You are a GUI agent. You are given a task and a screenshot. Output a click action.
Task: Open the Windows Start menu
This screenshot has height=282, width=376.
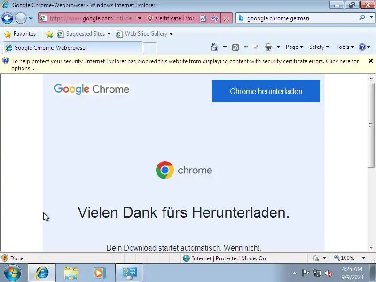coord(12,273)
